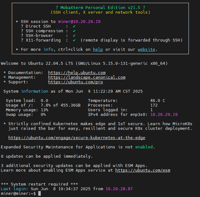Click miner@10.20.29.19 session address
Image resolution: width=200 pixels, height=197 pixels.
tap(79, 22)
